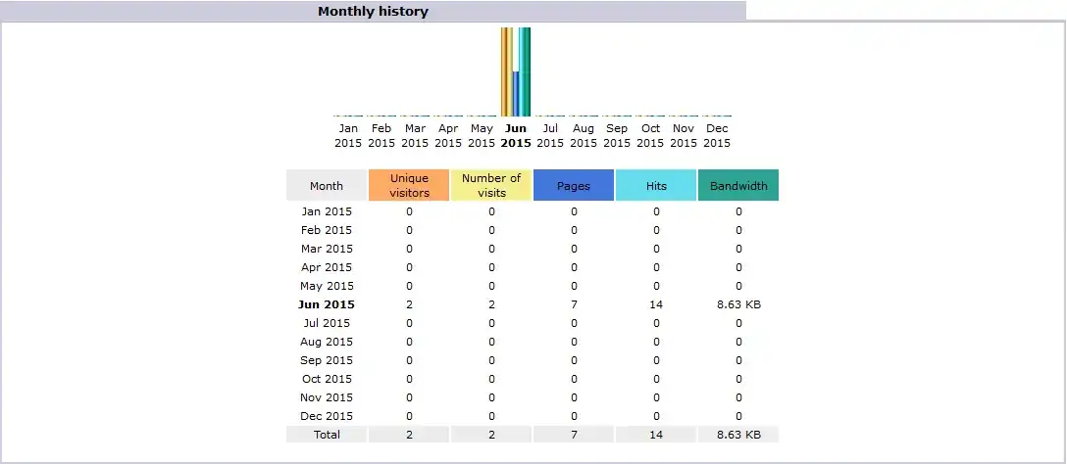Click the "Monthly history" section title
This screenshot has width=1067, height=464.
(373, 12)
